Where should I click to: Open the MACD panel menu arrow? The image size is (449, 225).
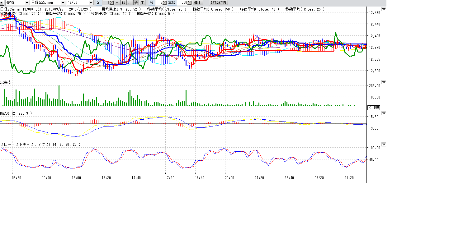click(384, 113)
